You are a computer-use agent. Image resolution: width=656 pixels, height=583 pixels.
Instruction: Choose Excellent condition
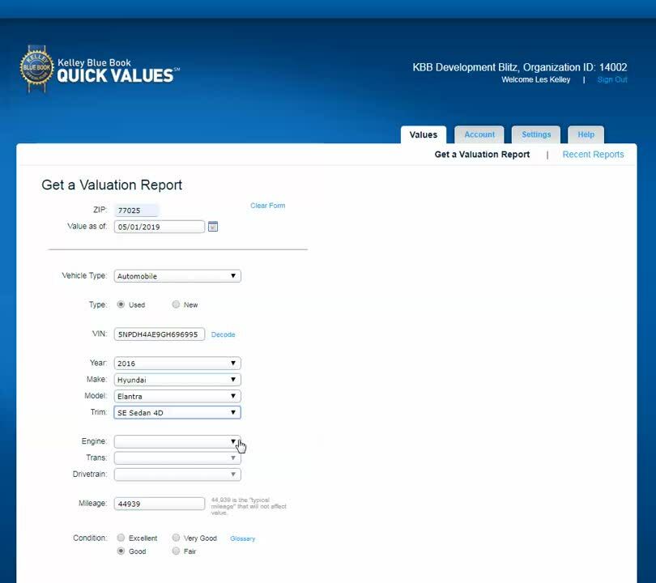pos(121,538)
